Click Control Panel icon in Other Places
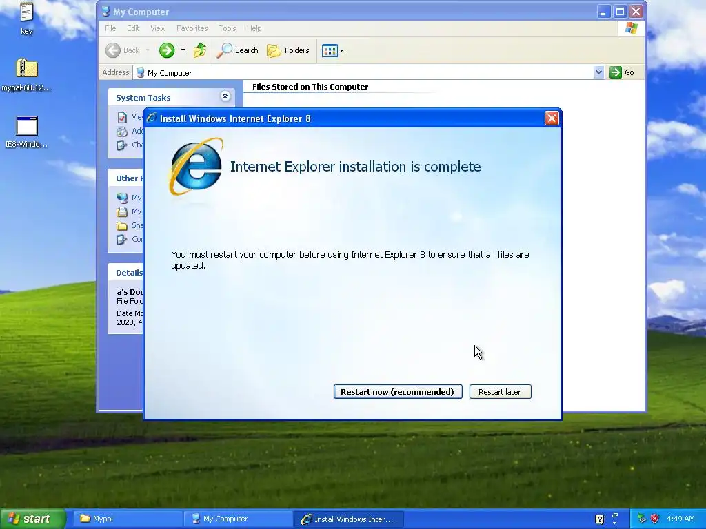This screenshot has height=529, width=706. coord(121,239)
